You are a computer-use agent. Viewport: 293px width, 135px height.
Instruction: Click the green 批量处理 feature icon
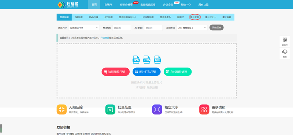click(x=110, y=109)
